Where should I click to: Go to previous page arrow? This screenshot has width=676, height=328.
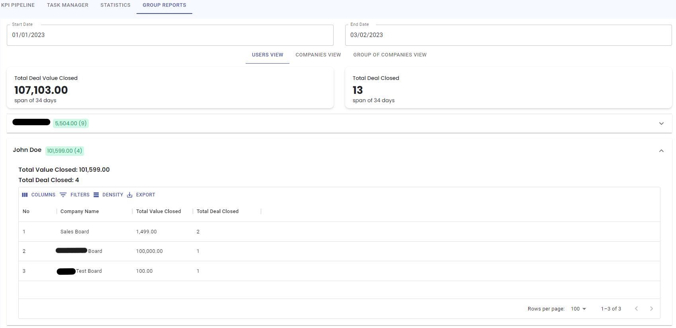click(636, 309)
